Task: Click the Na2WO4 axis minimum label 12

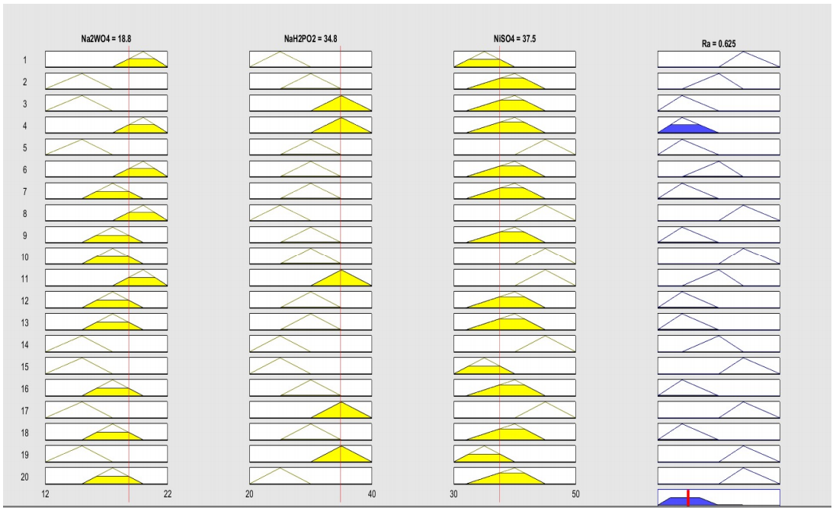Action: [x=45, y=494]
